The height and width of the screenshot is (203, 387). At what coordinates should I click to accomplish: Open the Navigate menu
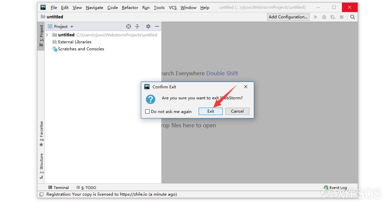pos(94,8)
